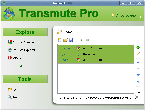
Task: Click the title bar application icon
Action: pyautogui.click(x=4, y=3)
